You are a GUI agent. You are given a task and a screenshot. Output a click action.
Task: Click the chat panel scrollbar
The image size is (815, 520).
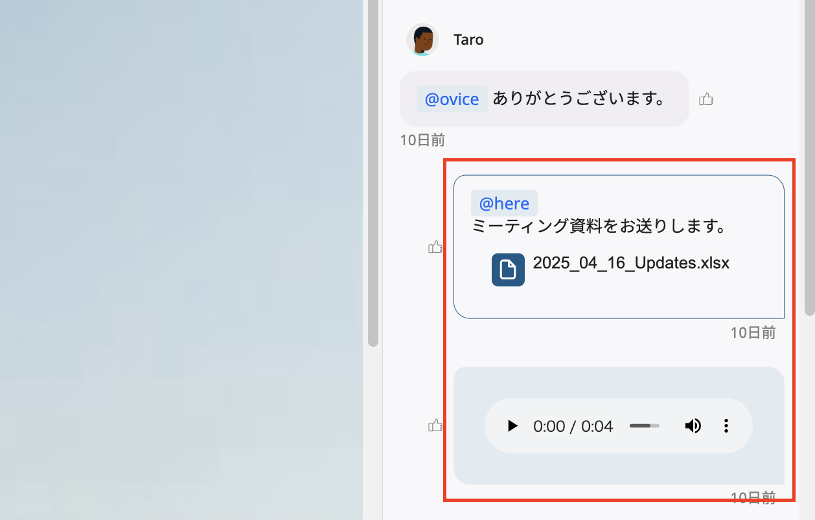pos(373,172)
